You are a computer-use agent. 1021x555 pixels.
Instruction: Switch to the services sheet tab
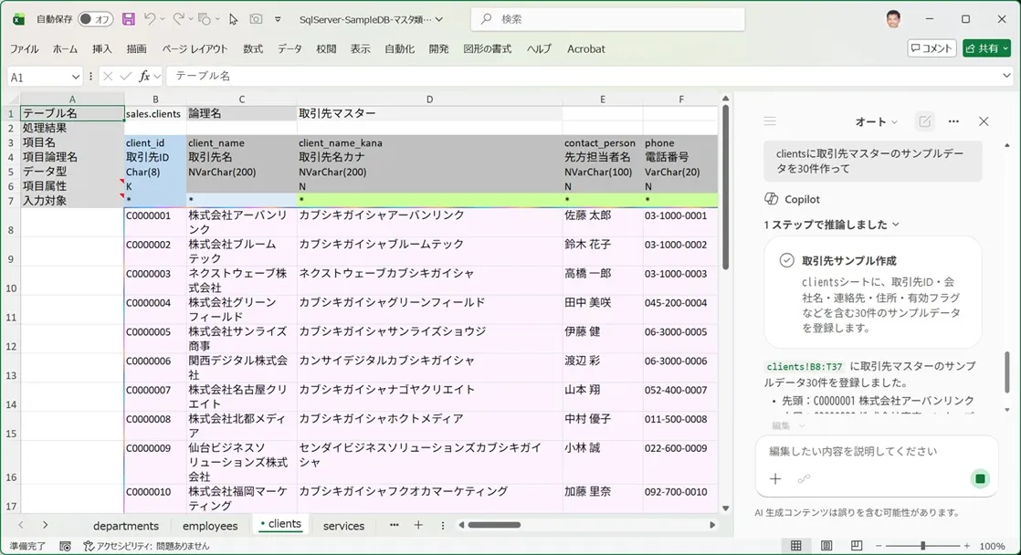[343, 526]
